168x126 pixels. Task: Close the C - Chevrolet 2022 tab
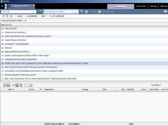coord(34,5)
